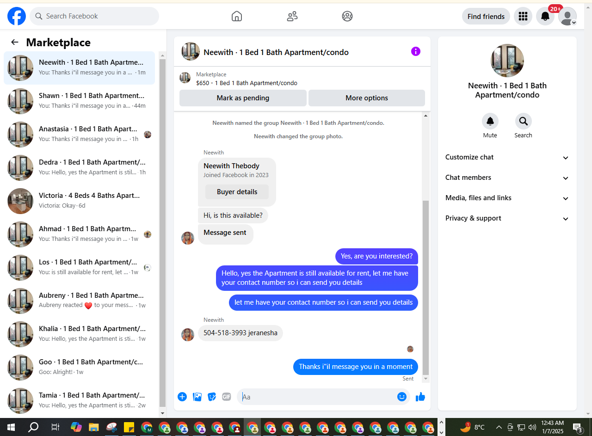Open the Friends tab icon

292,16
